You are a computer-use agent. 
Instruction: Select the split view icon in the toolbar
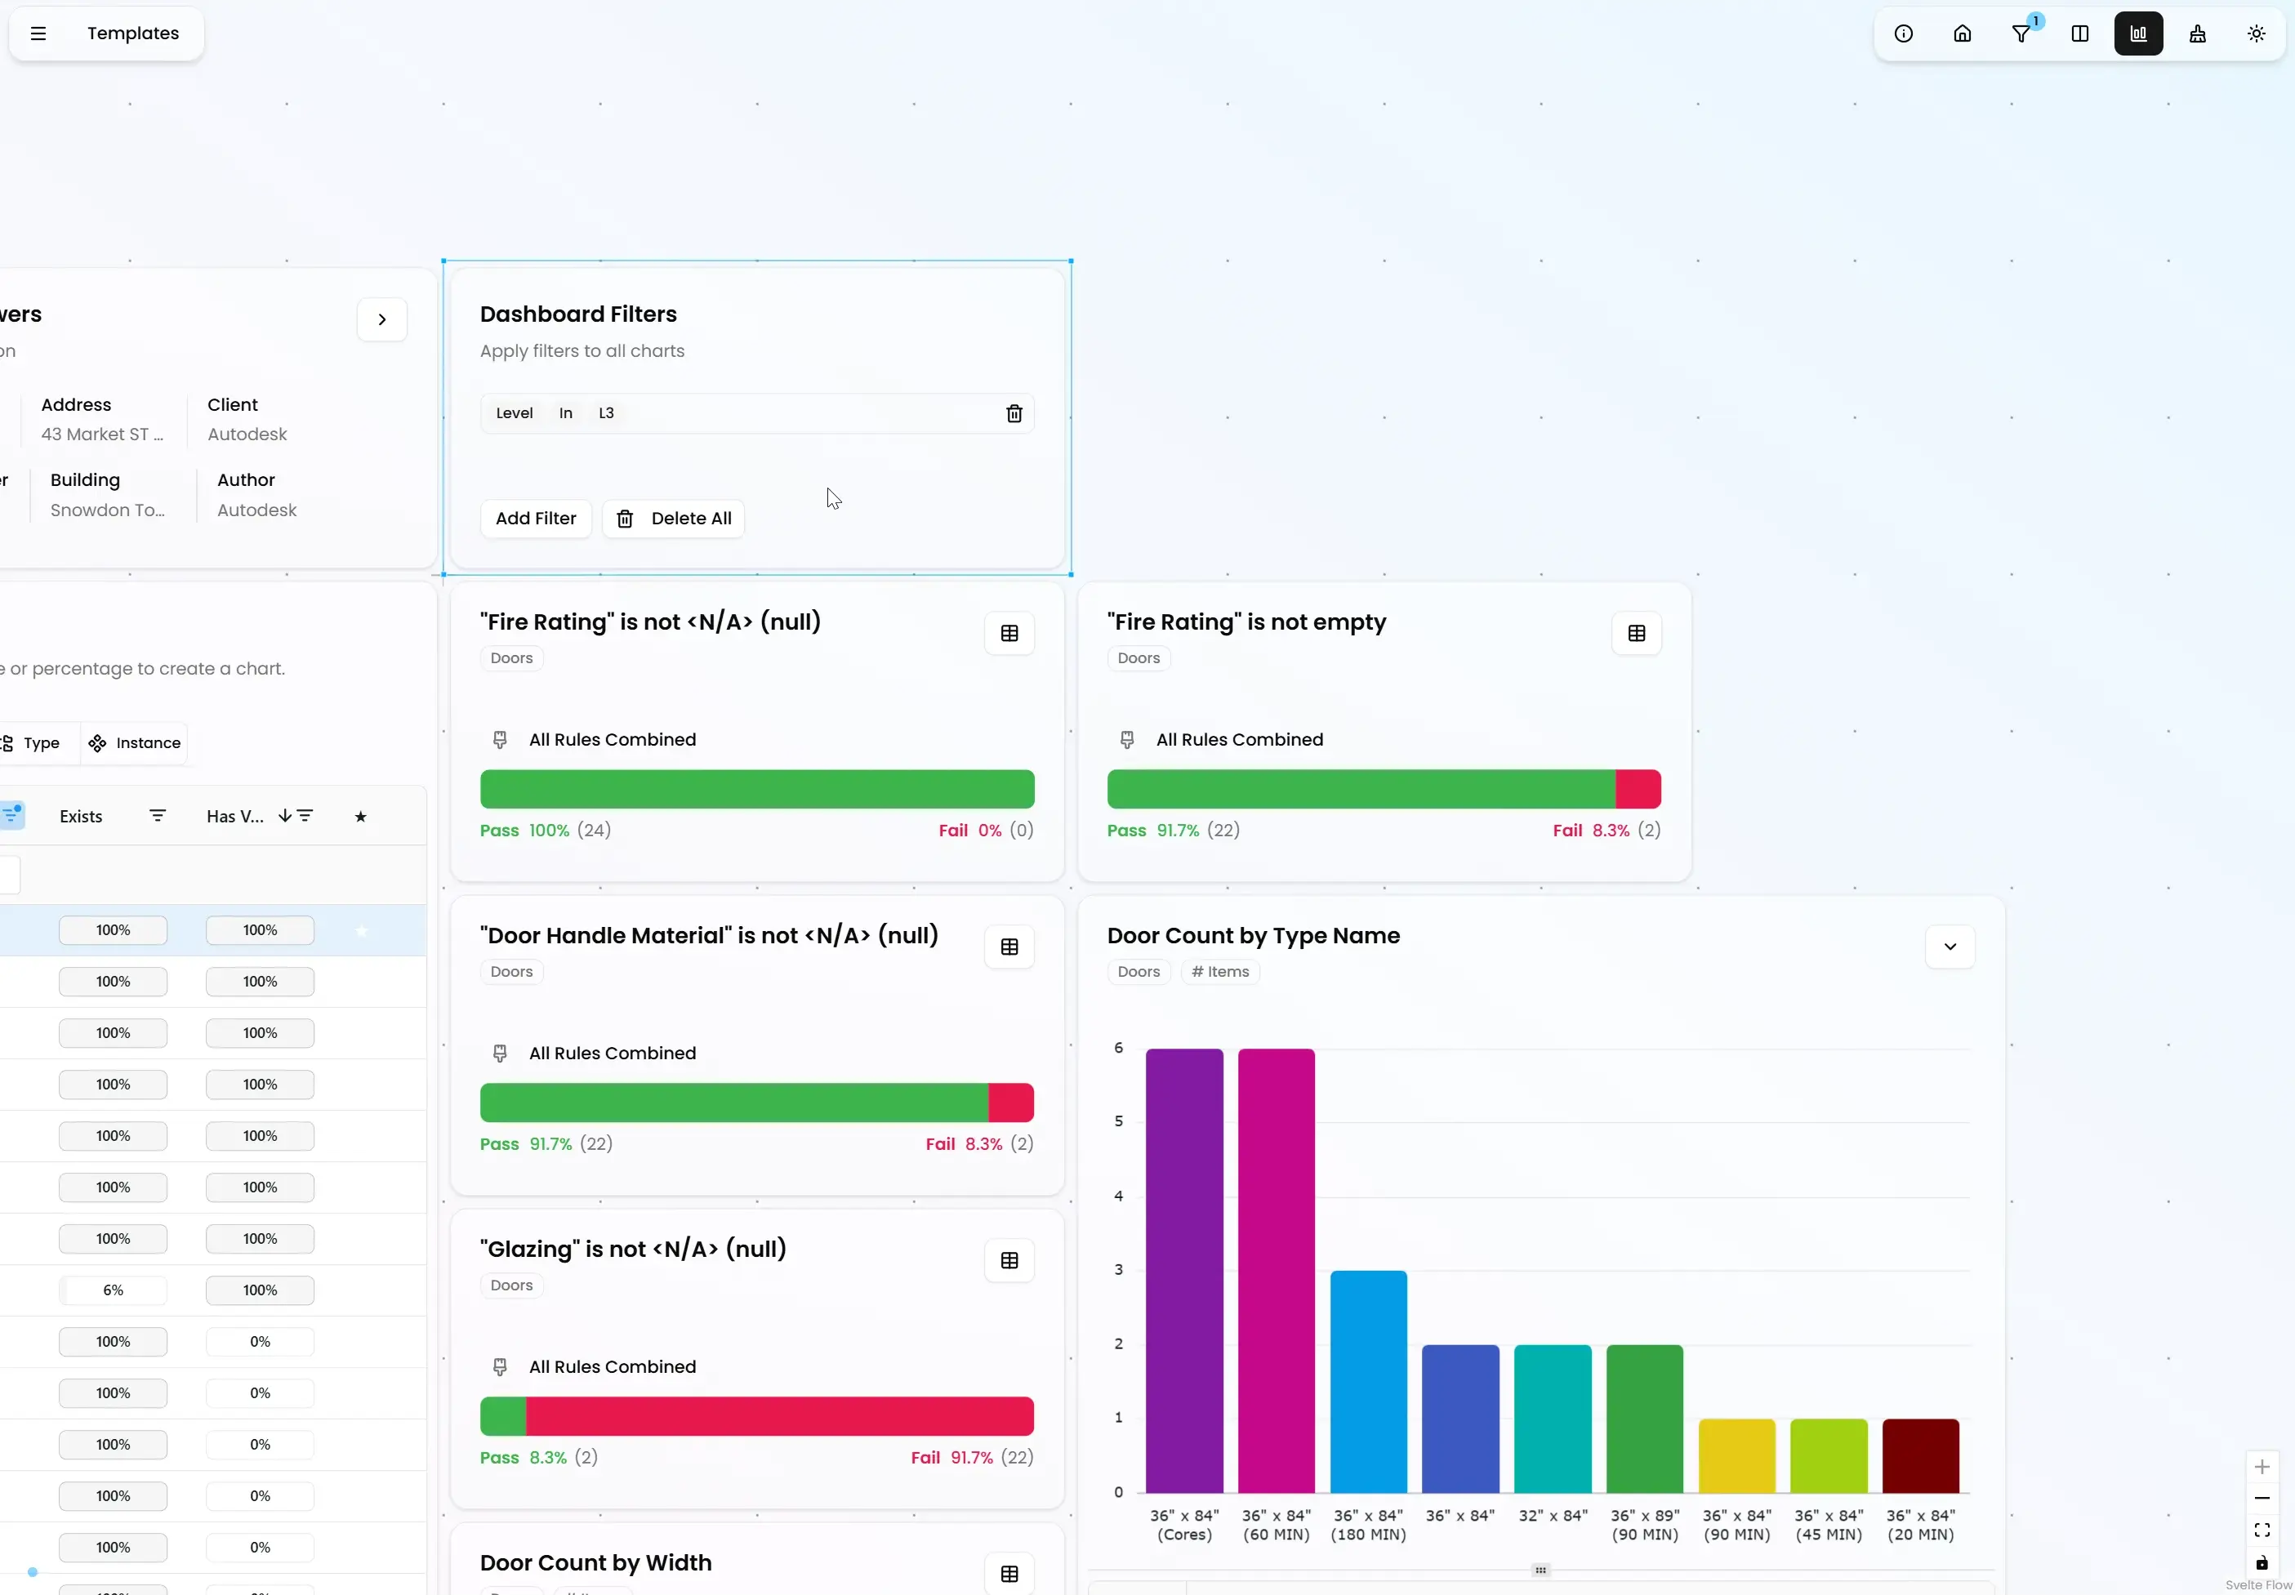[x=2079, y=33]
